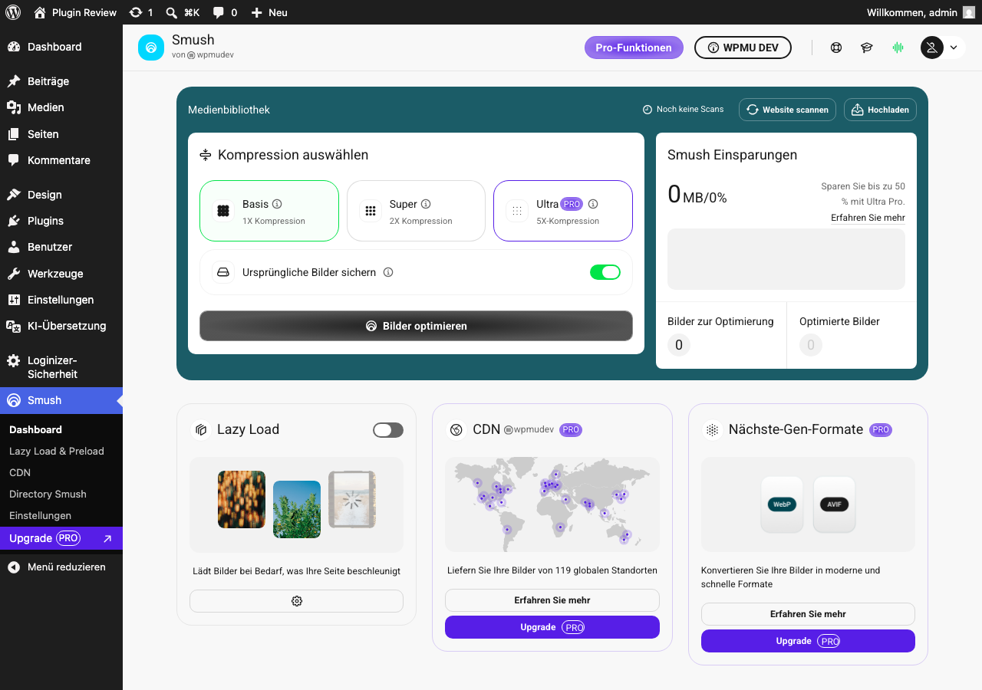The height and width of the screenshot is (690, 982).
Task: Click Erfahren Sie mehr under CDN
Action: pyautogui.click(x=552, y=600)
